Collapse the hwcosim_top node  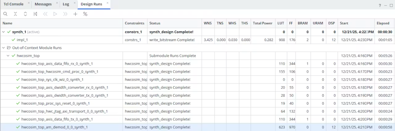point(8,56)
